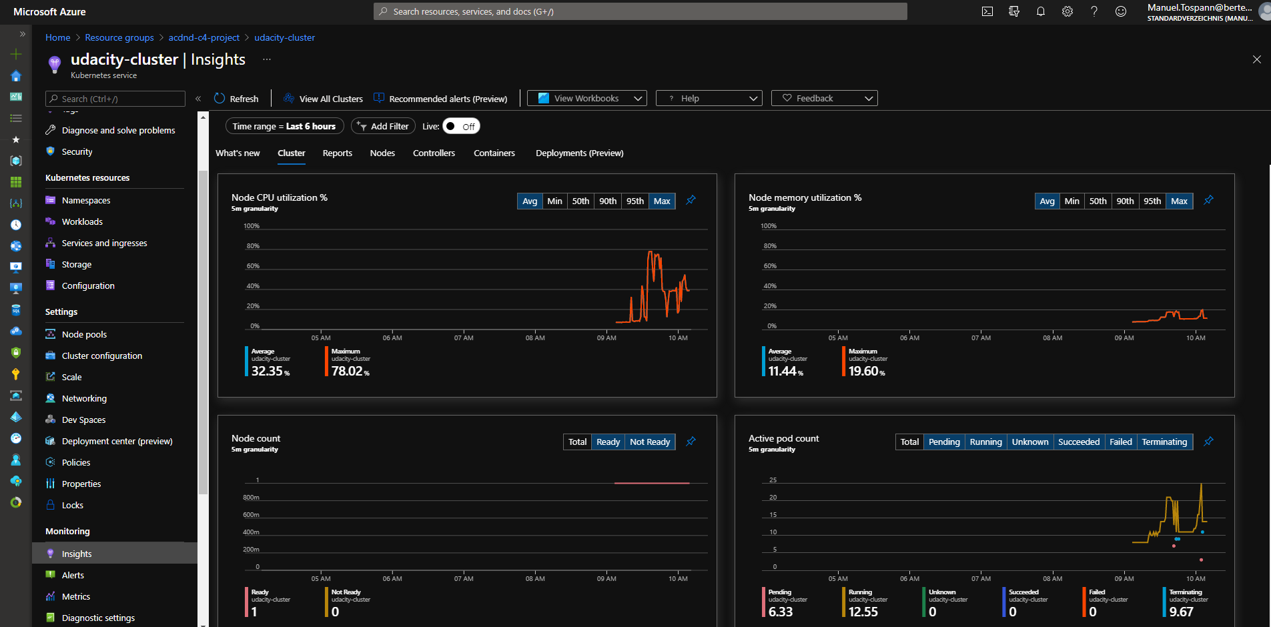The width and height of the screenshot is (1271, 627).
Task: Collapse the resource menu with double chevron
Action: pos(198,99)
